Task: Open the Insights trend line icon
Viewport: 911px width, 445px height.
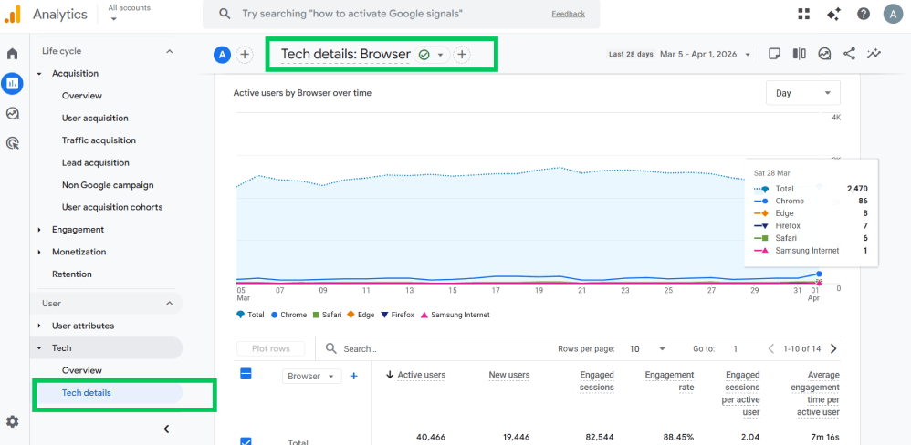Action: pyautogui.click(x=874, y=54)
